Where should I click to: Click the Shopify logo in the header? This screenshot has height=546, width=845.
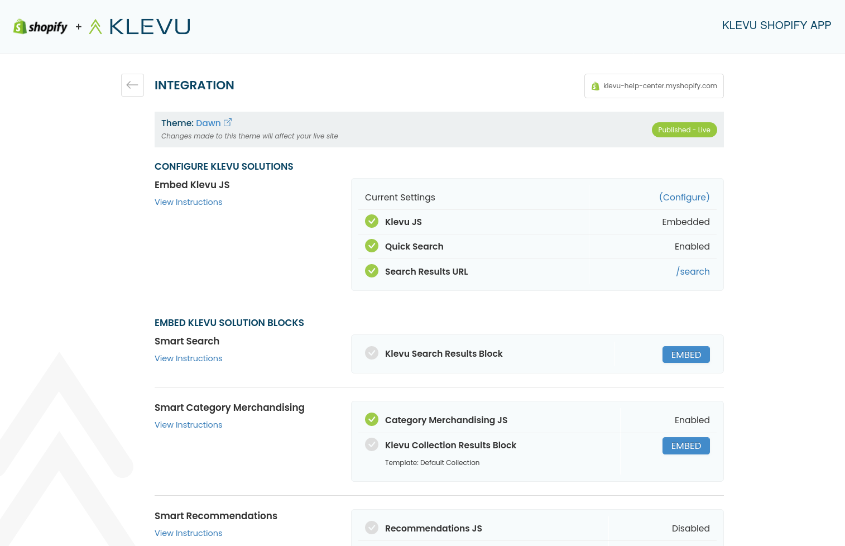(x=40, y=27)
